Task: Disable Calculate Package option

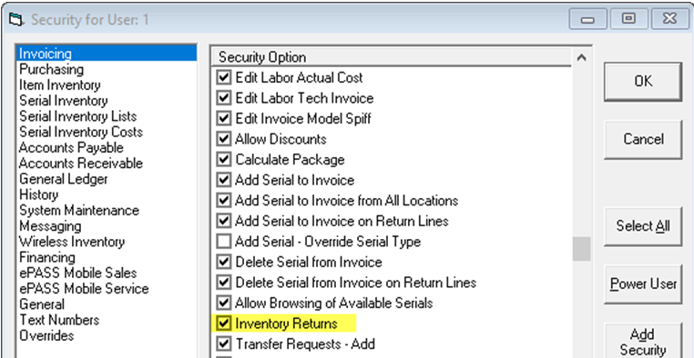Action: 224,159
